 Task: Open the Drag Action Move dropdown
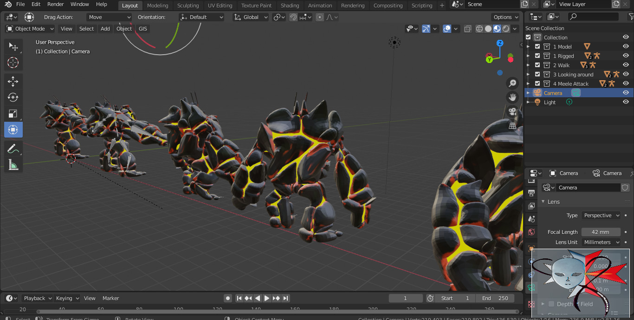[x=109, y=17]
